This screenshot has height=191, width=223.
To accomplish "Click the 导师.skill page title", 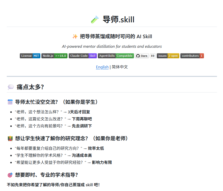I will click(x=118, y=20).
